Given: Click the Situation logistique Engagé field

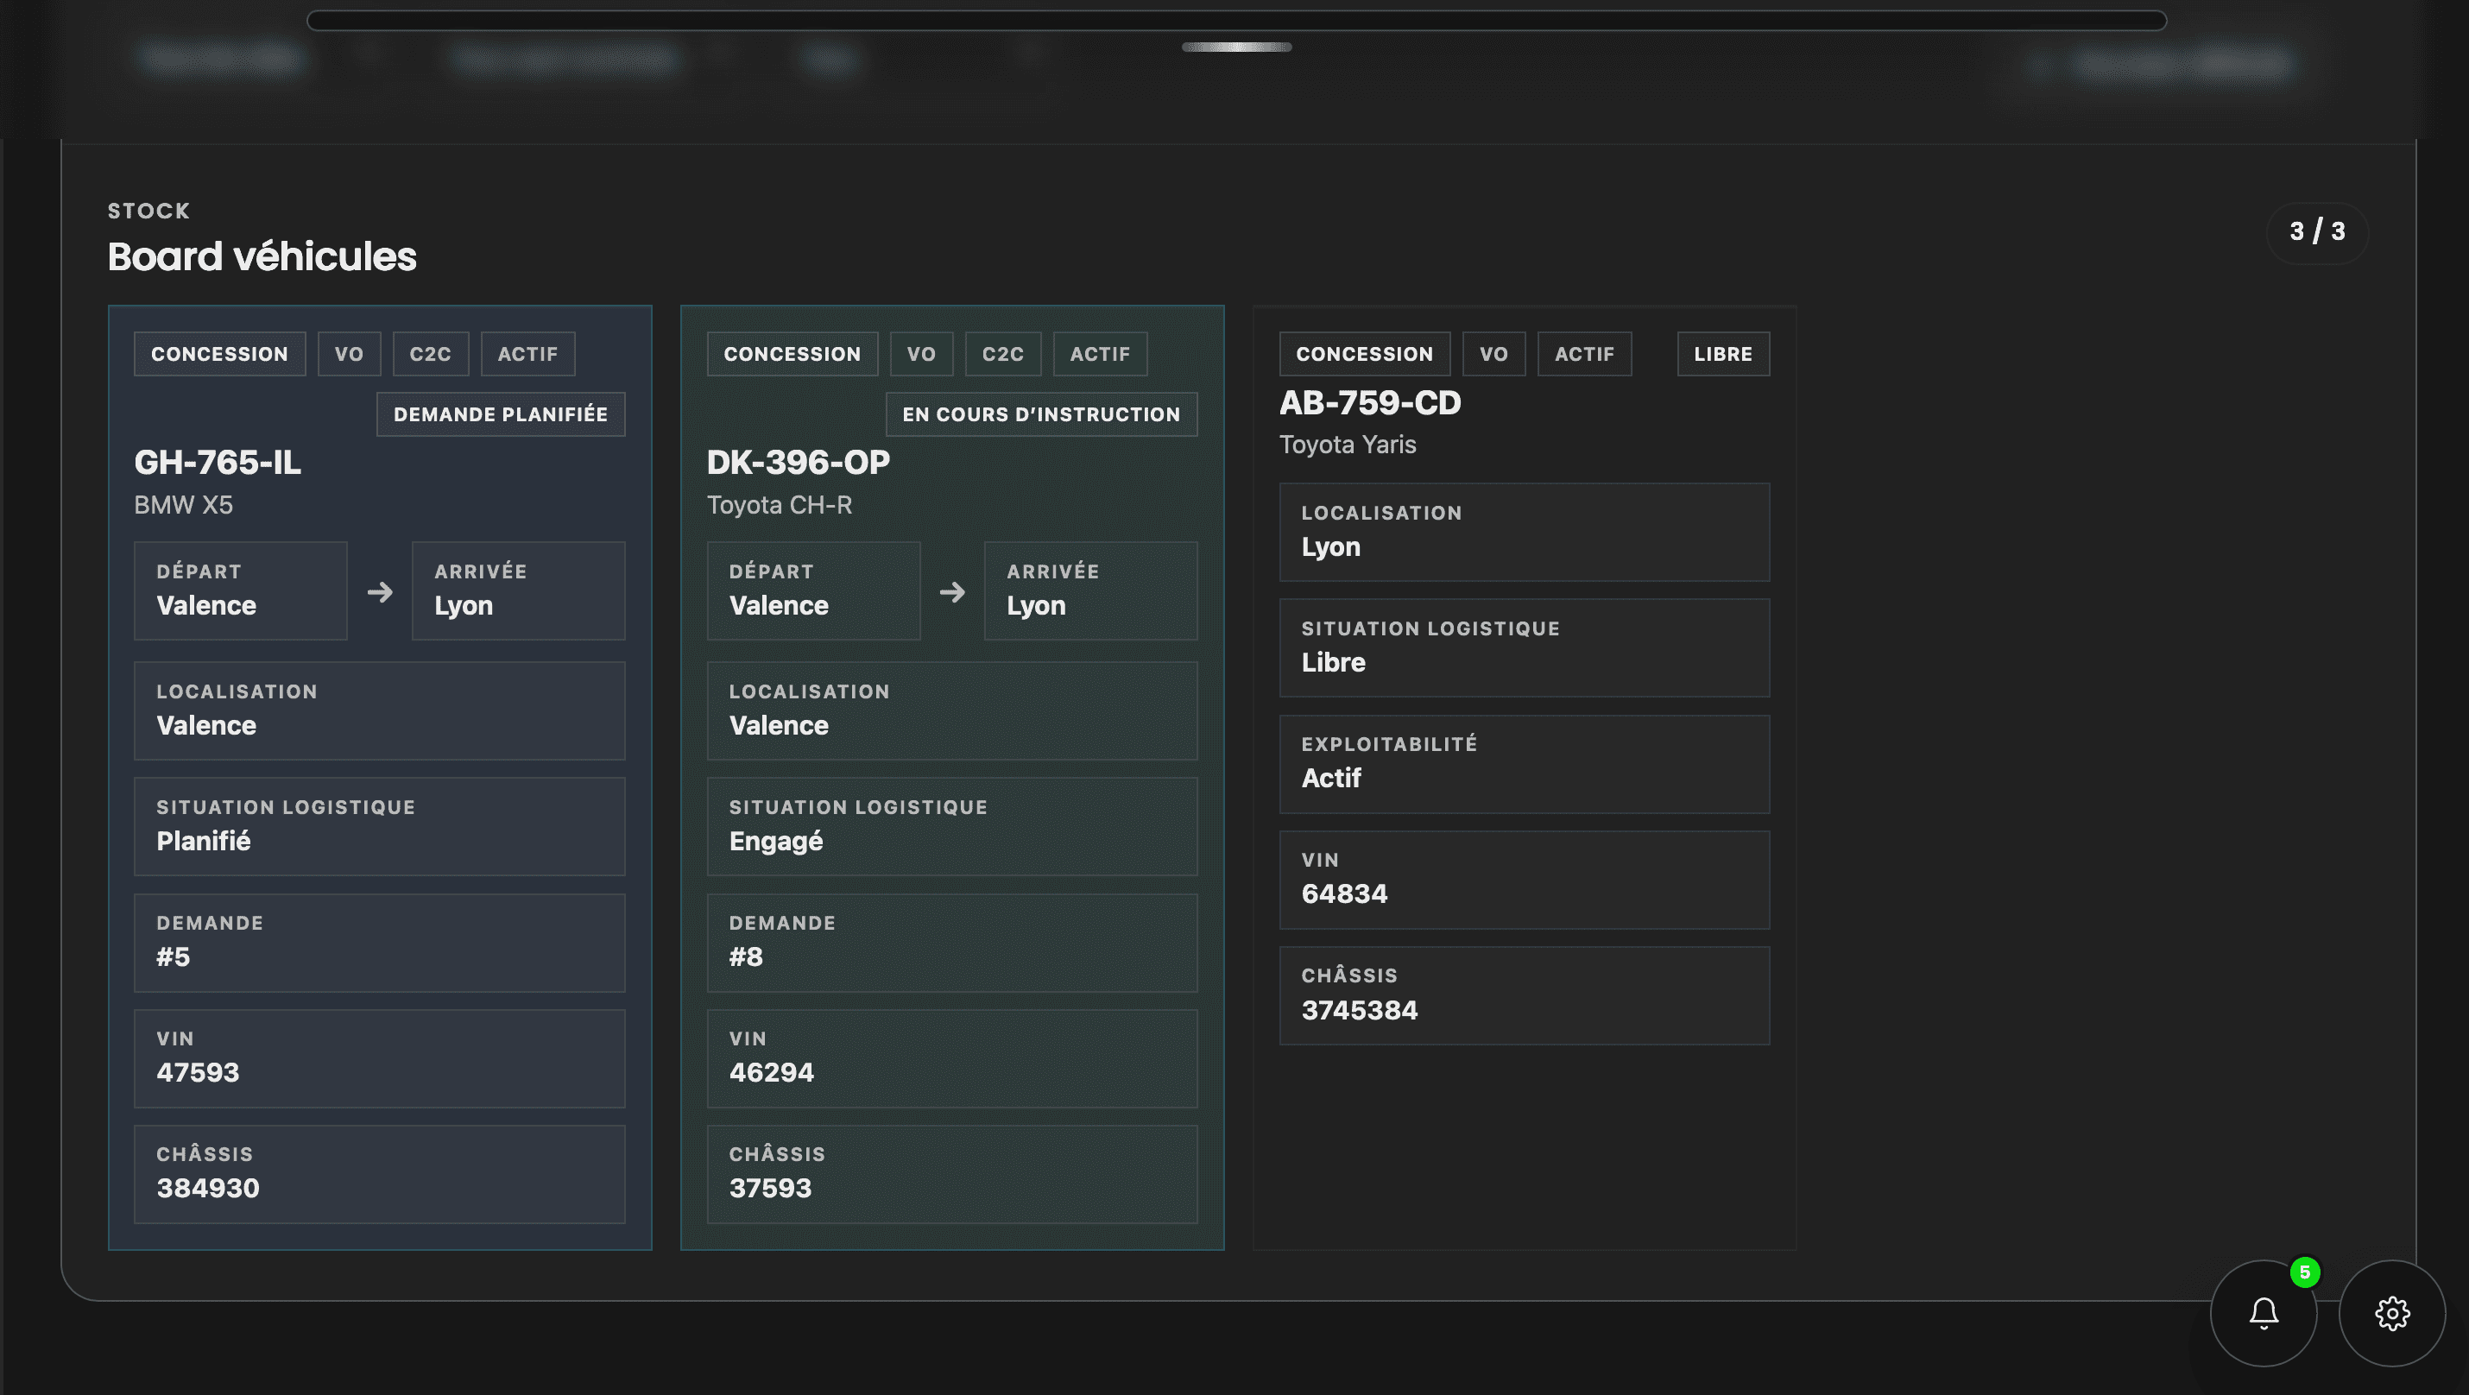Looking at the screenshot, I should pyautogui.click(x=951, y=826).
